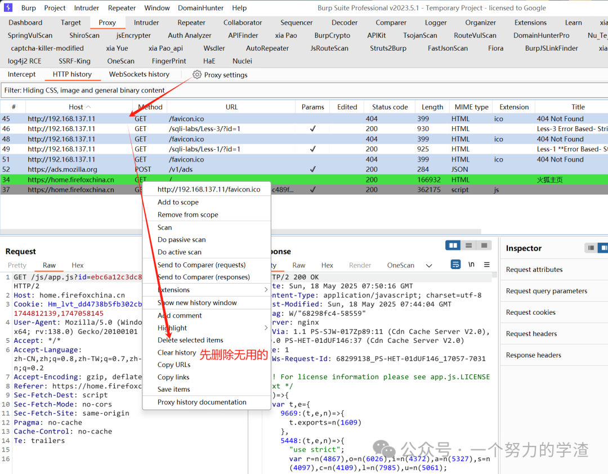Switch Inspector to right-docked layout icon

pyautogui.click(x=603, y=248)
